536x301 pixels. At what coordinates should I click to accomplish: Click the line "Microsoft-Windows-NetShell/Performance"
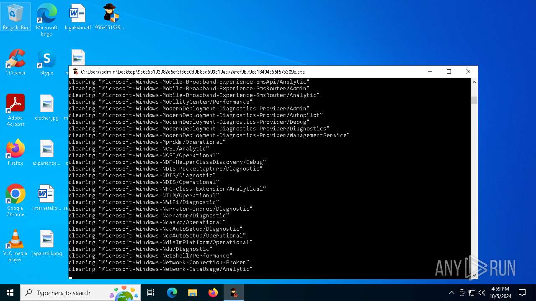coord(150,256)
